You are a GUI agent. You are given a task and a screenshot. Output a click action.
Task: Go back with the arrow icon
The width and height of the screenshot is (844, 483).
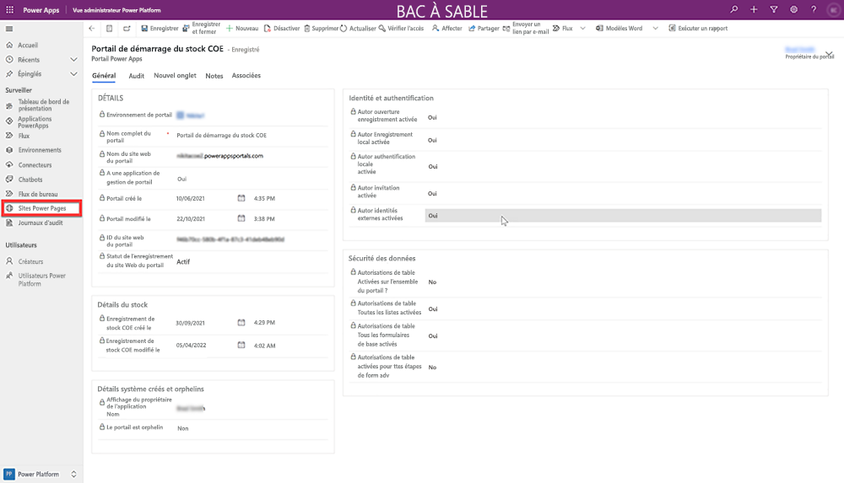91,29
